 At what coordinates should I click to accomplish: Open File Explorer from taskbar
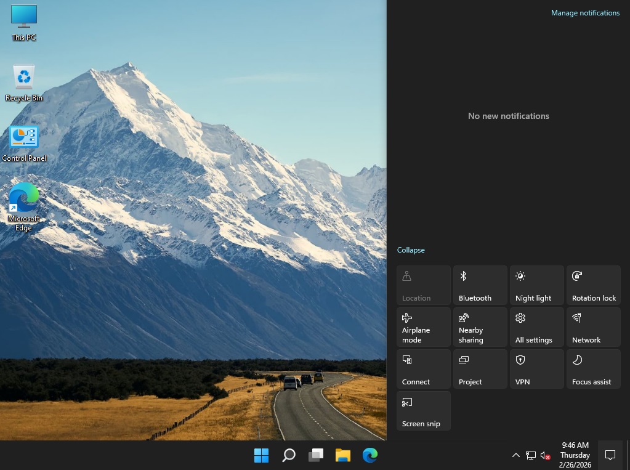342,455
